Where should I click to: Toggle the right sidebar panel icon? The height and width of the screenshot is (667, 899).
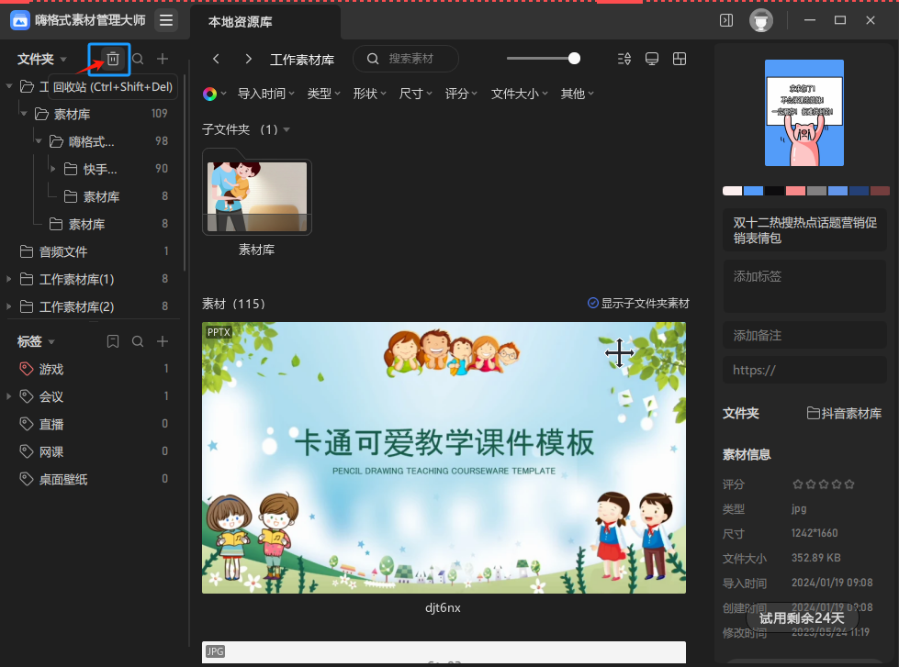click(x=725, y=20)
